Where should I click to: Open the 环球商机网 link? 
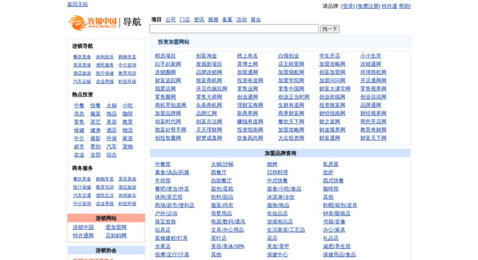coord(373,73)
